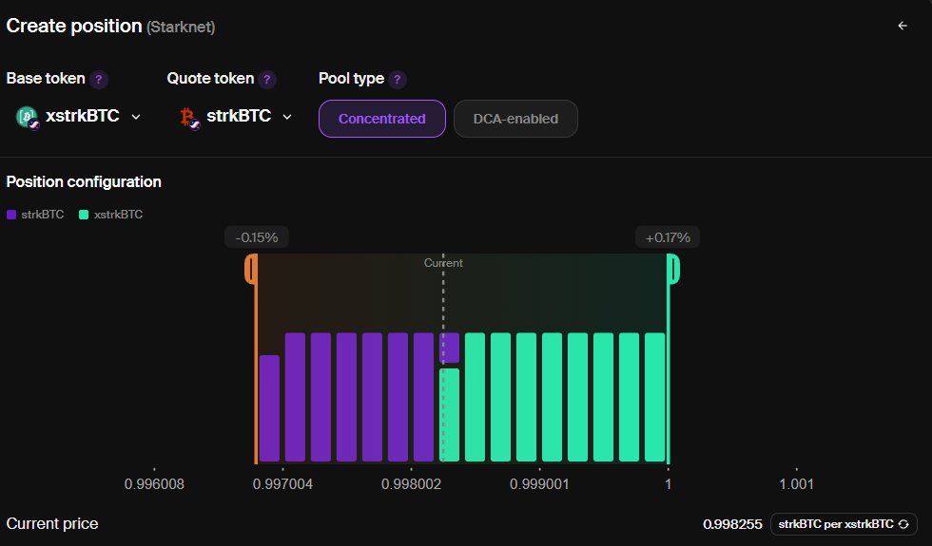932x546 pixels.
Task: Click the 0.999001 axis label
Action: 539,484
